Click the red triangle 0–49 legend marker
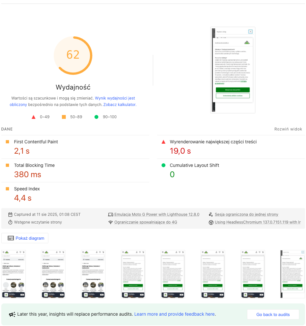Image resolution: width=306 pixels, height=326 pixels. tap(34, 117)
